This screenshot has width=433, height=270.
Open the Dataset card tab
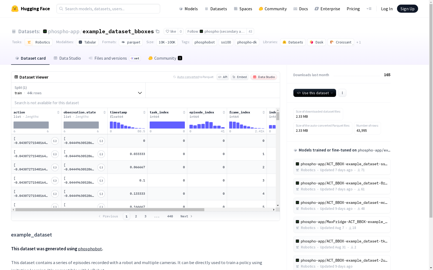[30, 58]
